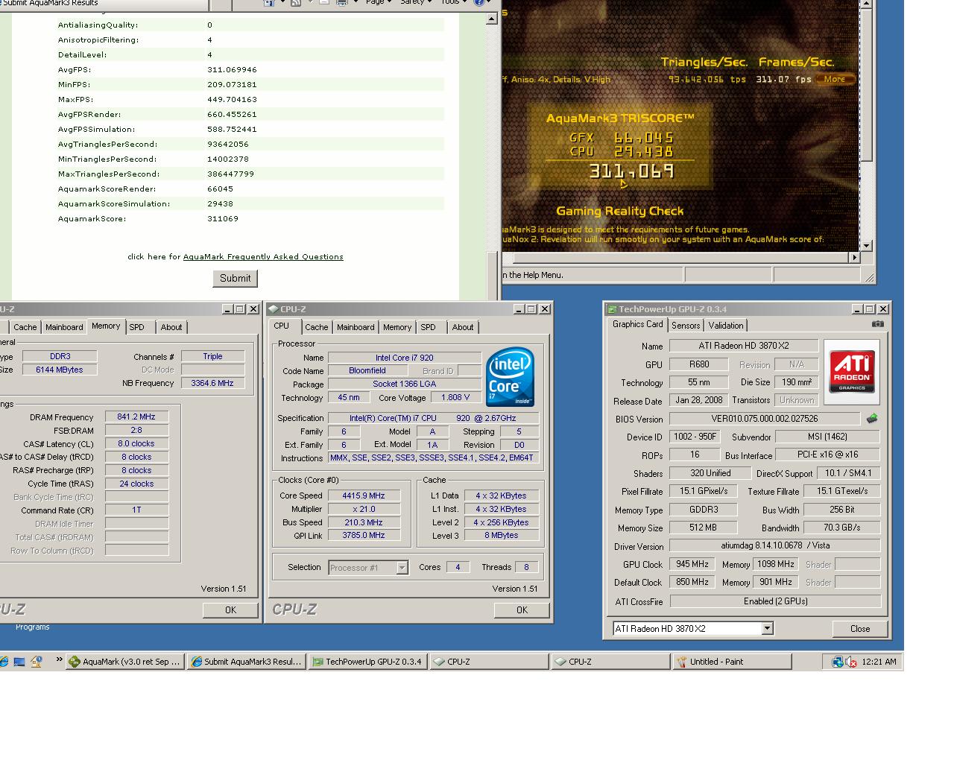954x763 pixels.
Task: Click the CPU-Z title bar icon
Action: tap(273, 309)
